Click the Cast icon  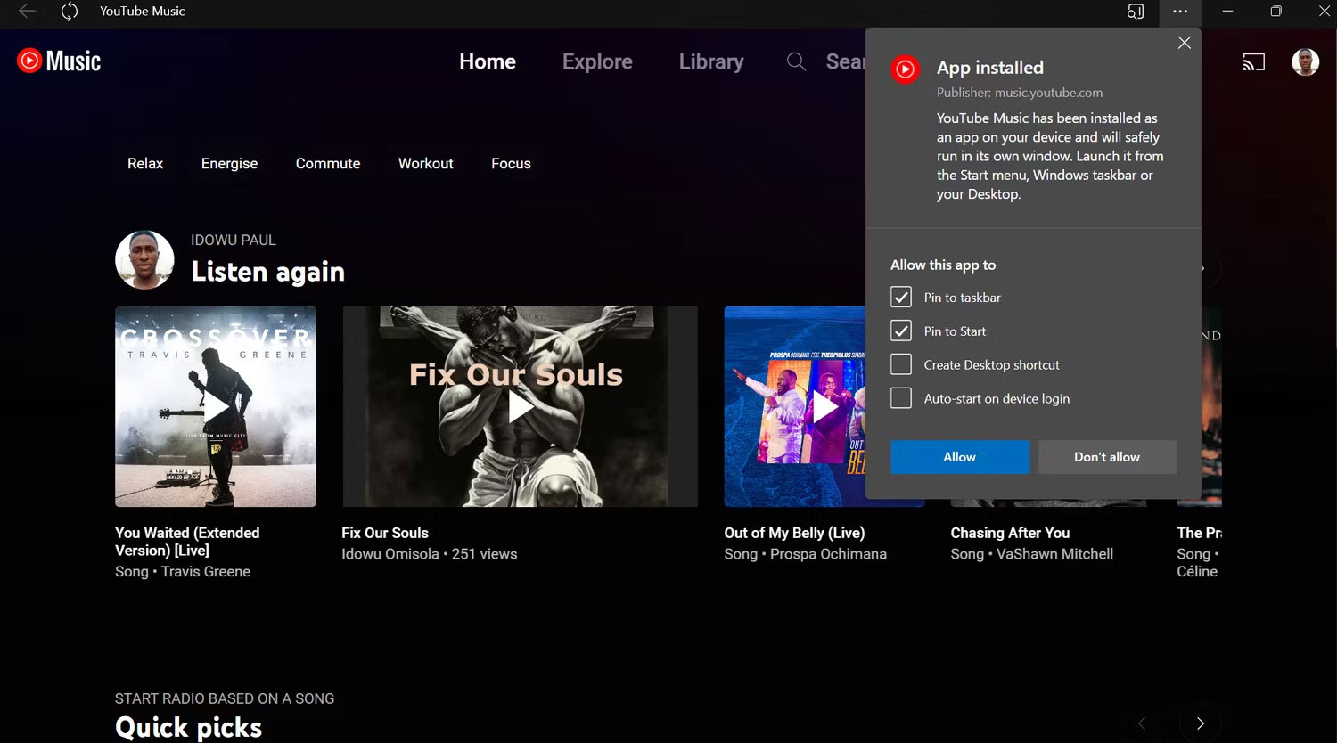coord(1254,61)
